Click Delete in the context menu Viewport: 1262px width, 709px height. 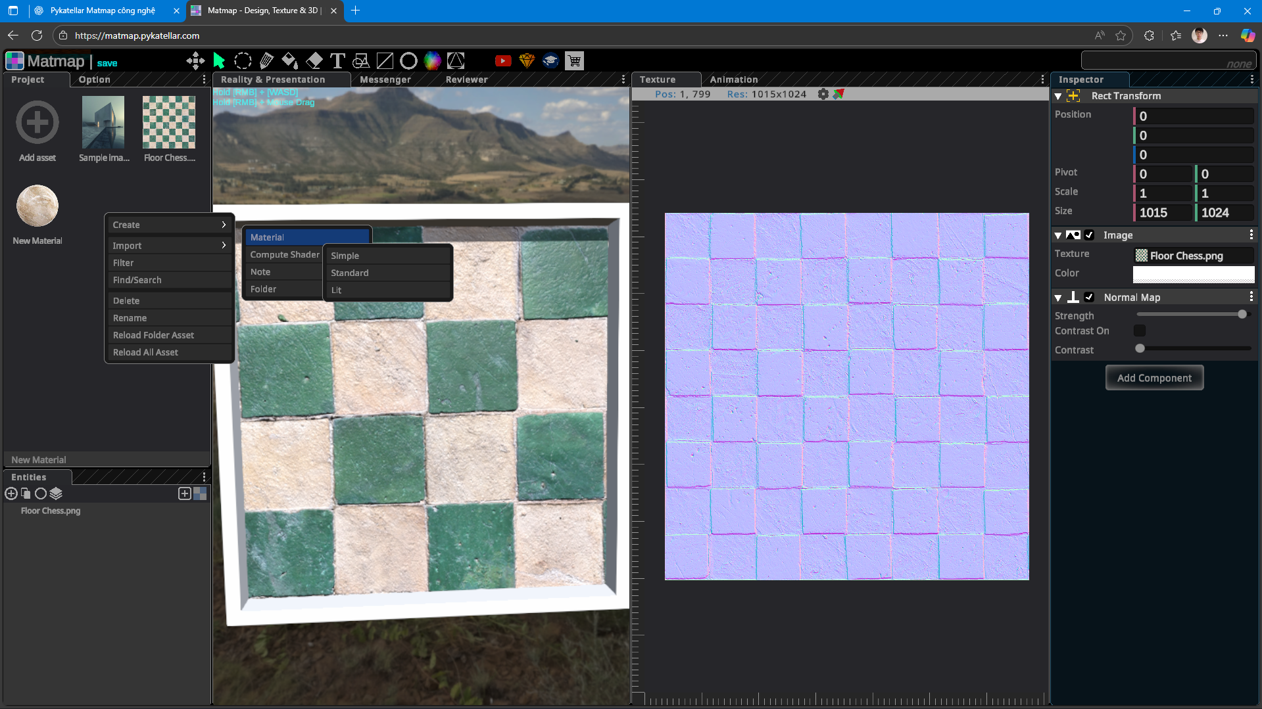pyautogui.click(x=170, y=300)
